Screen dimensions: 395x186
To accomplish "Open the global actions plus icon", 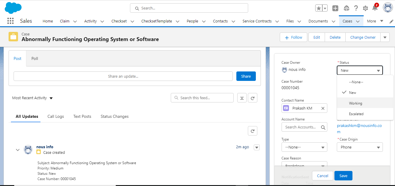I will click(335, 8).
